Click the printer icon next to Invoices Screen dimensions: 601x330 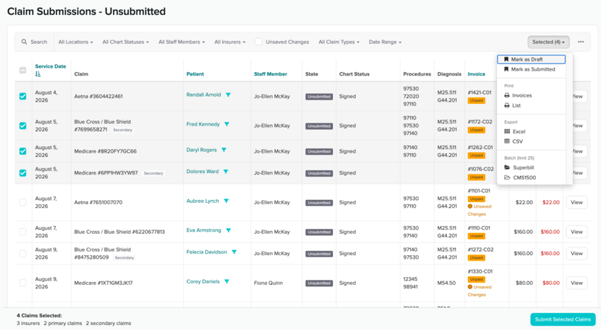coord(507,95)
